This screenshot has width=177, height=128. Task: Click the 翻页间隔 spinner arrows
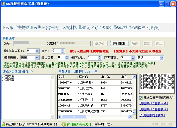coord(133,58)
